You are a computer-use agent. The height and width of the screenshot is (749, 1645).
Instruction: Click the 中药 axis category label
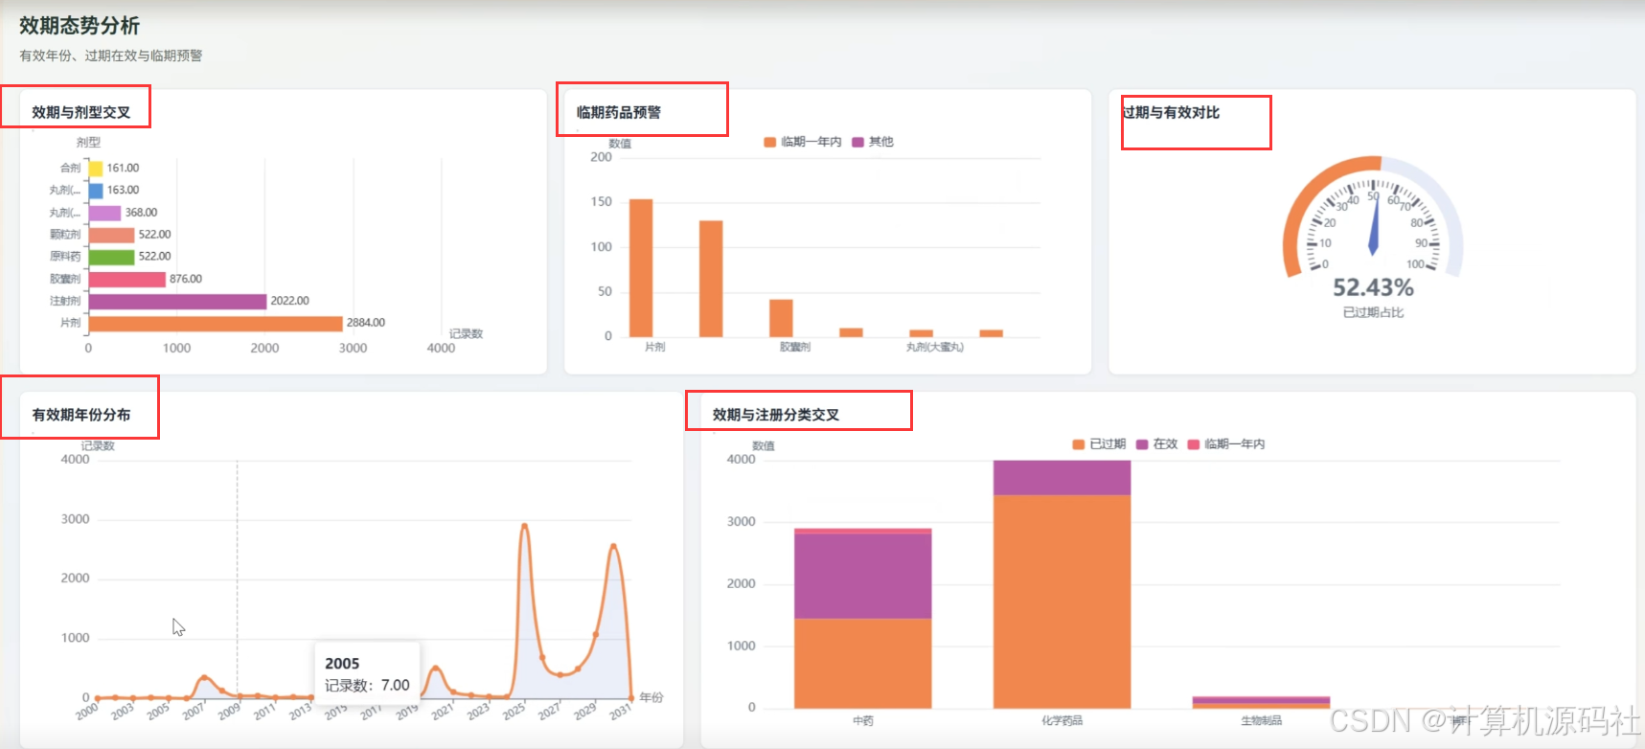tap(862, 721)
